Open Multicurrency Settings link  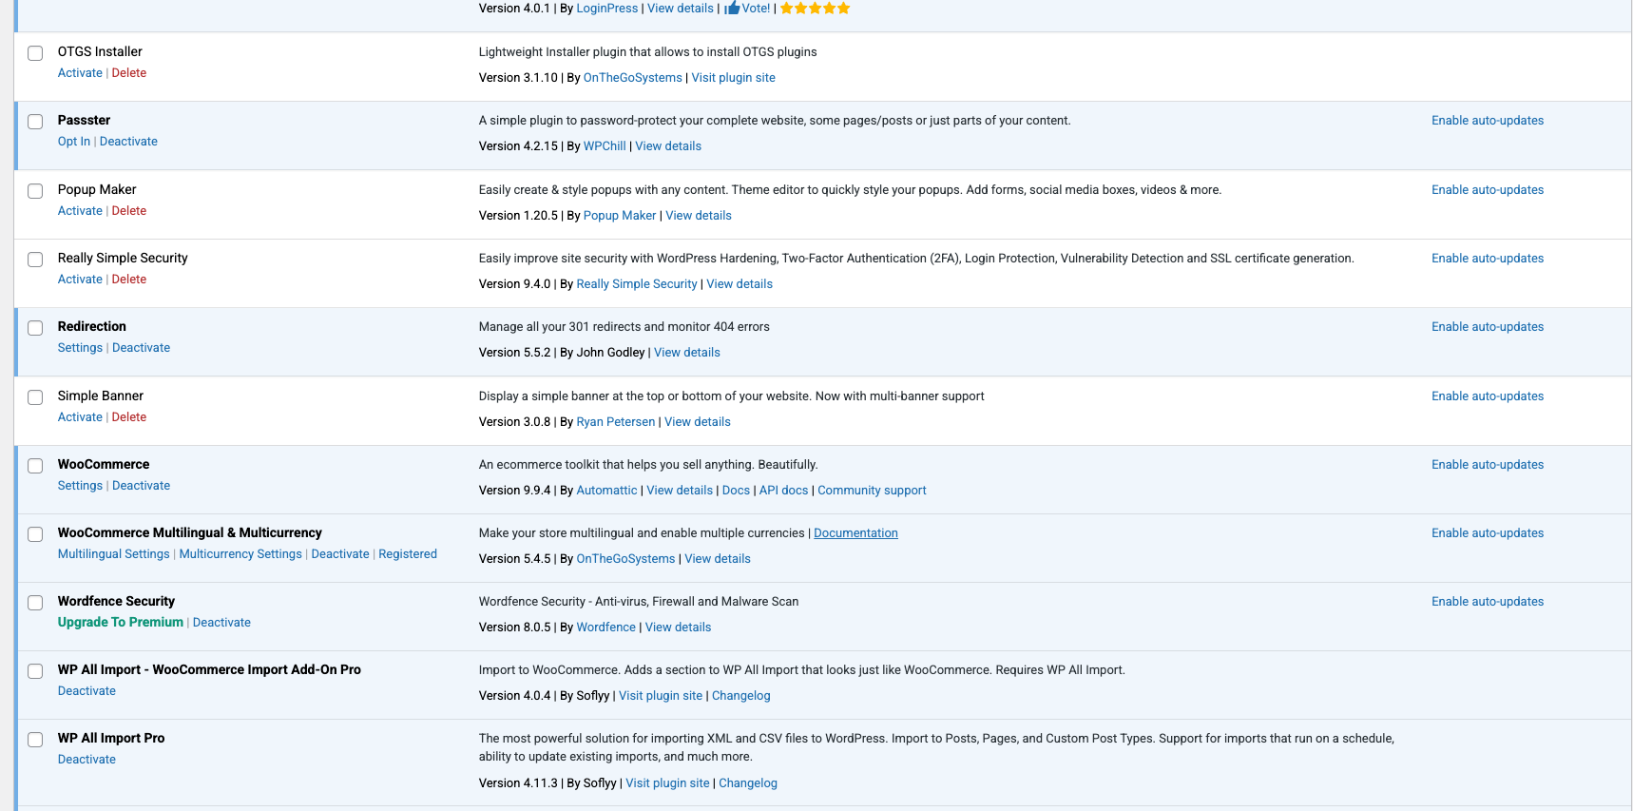[240, 554]
